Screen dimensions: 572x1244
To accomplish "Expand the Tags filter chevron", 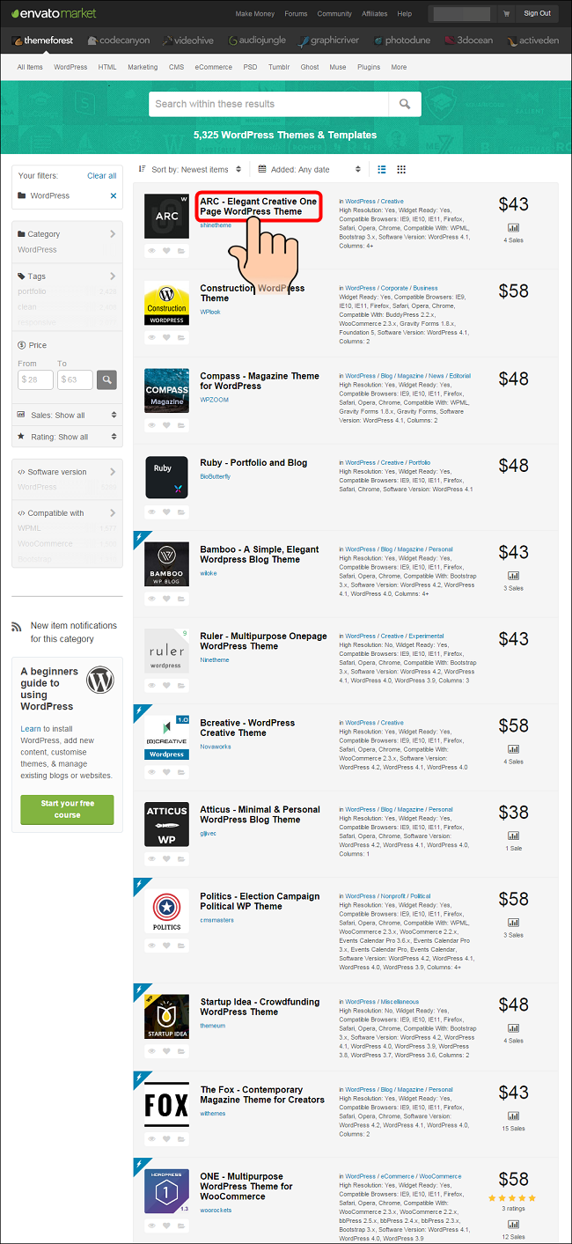I will [113, 276].
